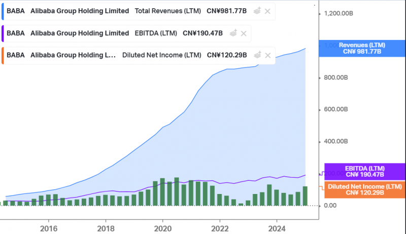Click the blue color bar of Total Revenues legend
The height and width of the screenshot is (234, 406).
tap(3, 11)
